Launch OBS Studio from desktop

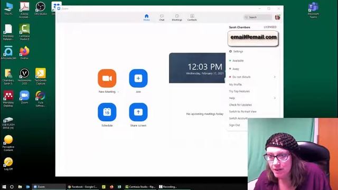[x=40, y=8]
